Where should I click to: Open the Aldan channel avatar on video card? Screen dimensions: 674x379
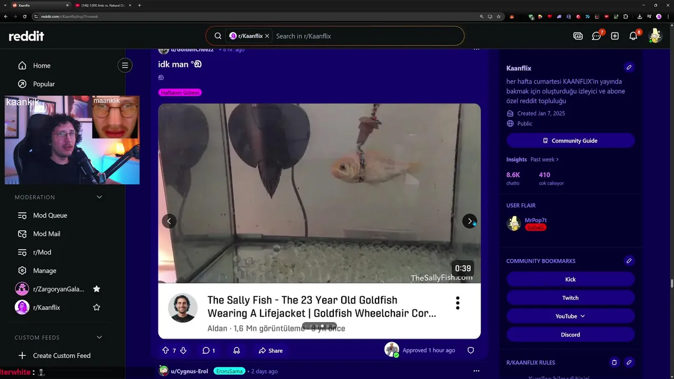183,308
